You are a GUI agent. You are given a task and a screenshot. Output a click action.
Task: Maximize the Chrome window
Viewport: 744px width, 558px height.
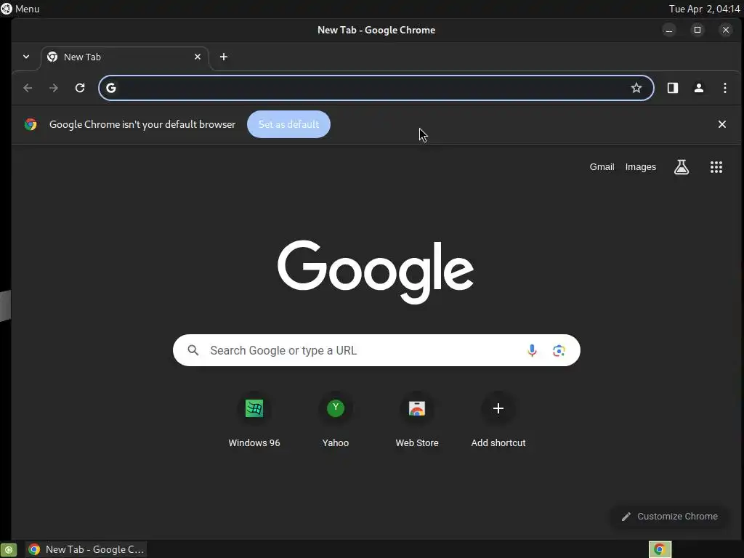pyautogui.click(x=697, y=30)
